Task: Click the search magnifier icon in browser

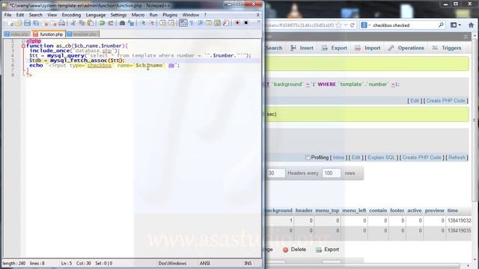Action: tap(441, 25)
